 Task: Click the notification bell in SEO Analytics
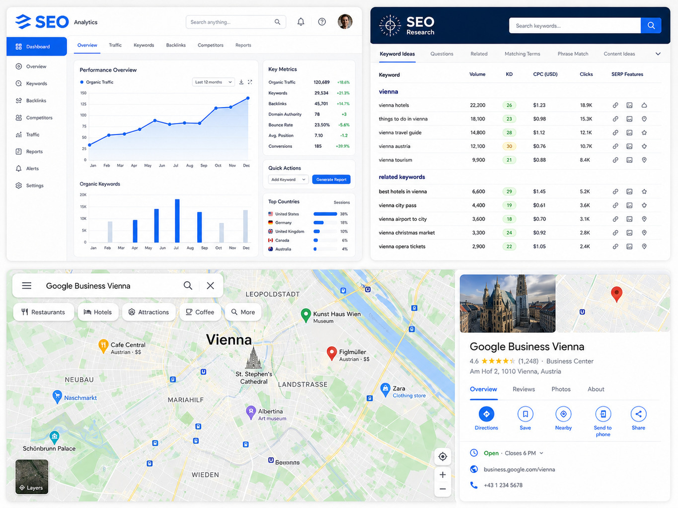(301, 22)
